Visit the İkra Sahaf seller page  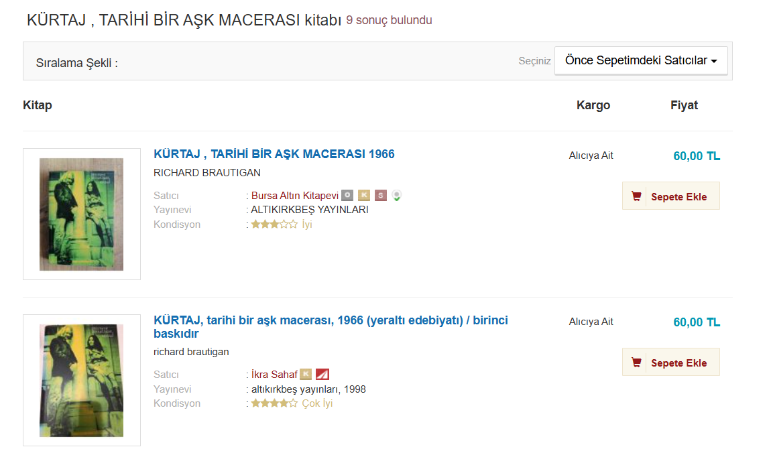tap(274, 375)
